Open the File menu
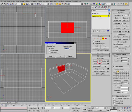This screenshot has height=112, width=132. coord(1,1)
